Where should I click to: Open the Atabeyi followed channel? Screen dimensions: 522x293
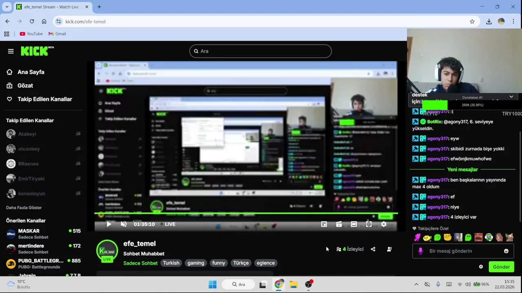tap(27, 134)
